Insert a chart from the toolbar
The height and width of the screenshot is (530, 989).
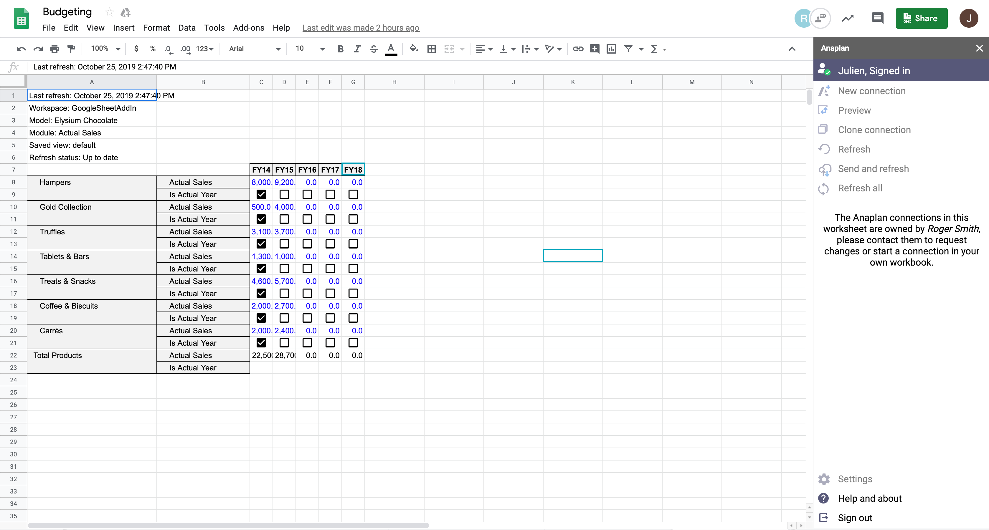point(611,49)
